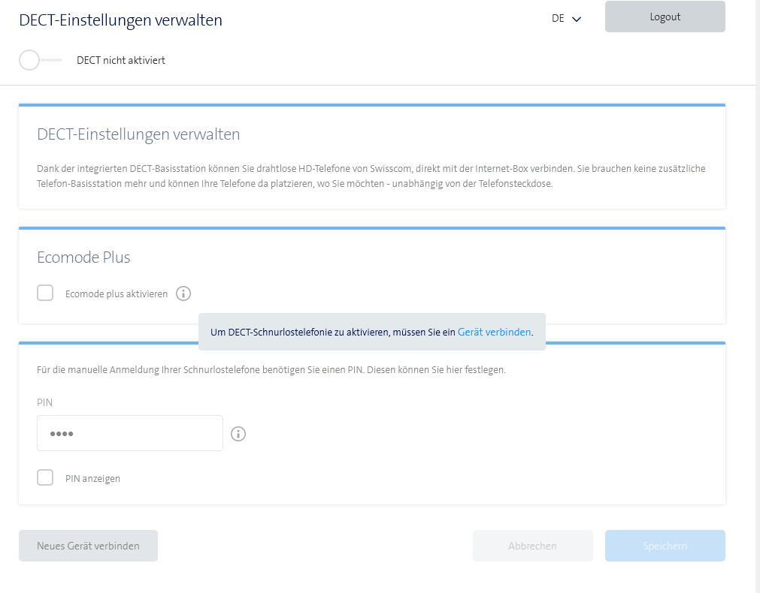760x593 pixels.
Task: Enable the Ecomode plus aktivieren checkbox
Action: tap(45, 293)
